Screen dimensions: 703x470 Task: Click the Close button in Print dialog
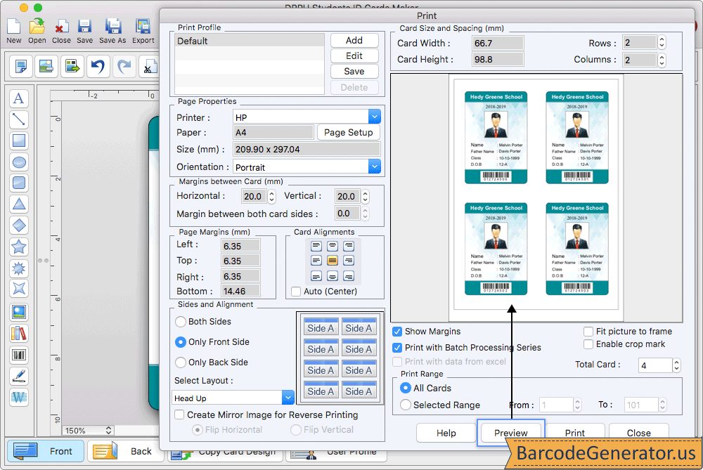click(639, 433)
